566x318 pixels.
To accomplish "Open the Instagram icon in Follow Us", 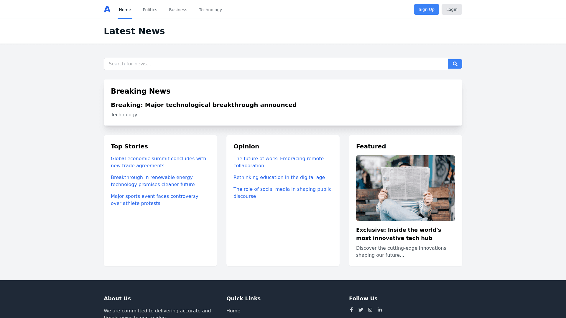I will click(x=370, y=310).
